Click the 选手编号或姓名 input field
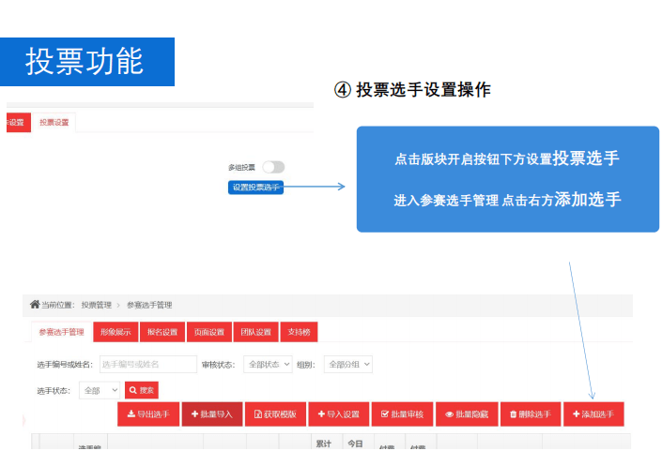 click(146, 364)
